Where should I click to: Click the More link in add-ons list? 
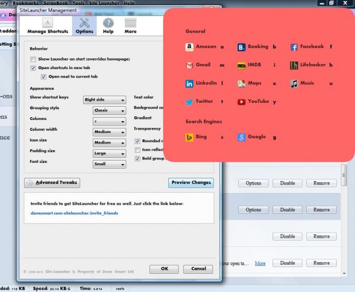point(260,263)
